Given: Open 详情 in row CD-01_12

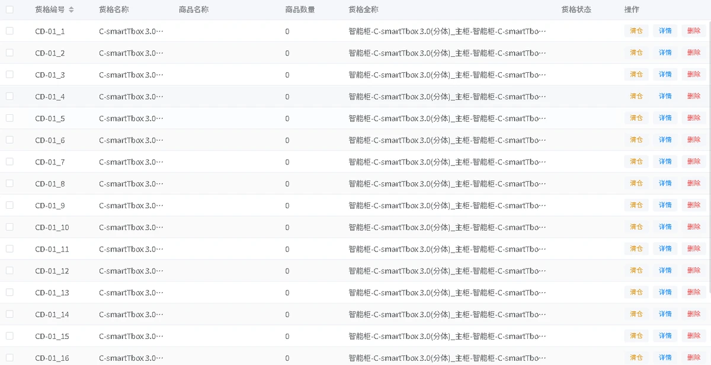Looking at the screenshot, I should coord(665,270).
